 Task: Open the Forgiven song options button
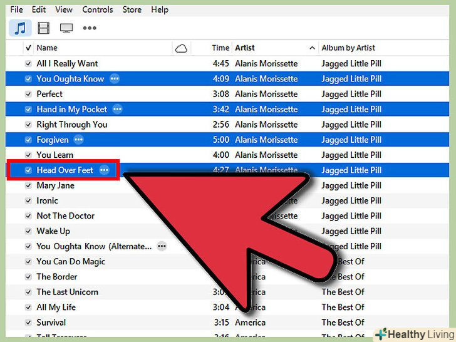tap(78, 140)
